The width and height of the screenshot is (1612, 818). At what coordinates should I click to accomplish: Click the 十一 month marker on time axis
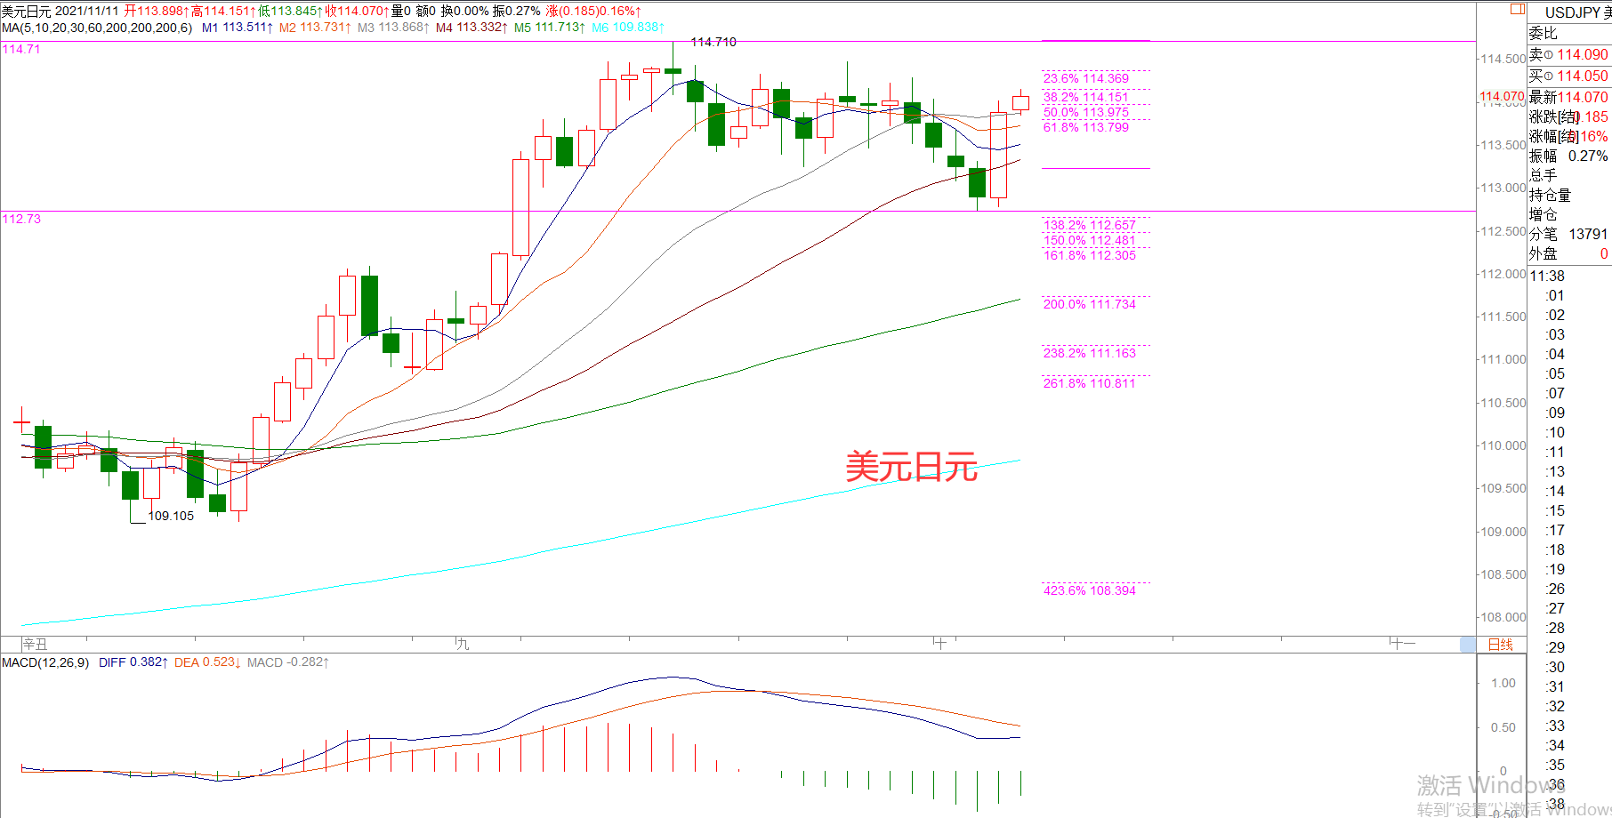pos(1402,644)
